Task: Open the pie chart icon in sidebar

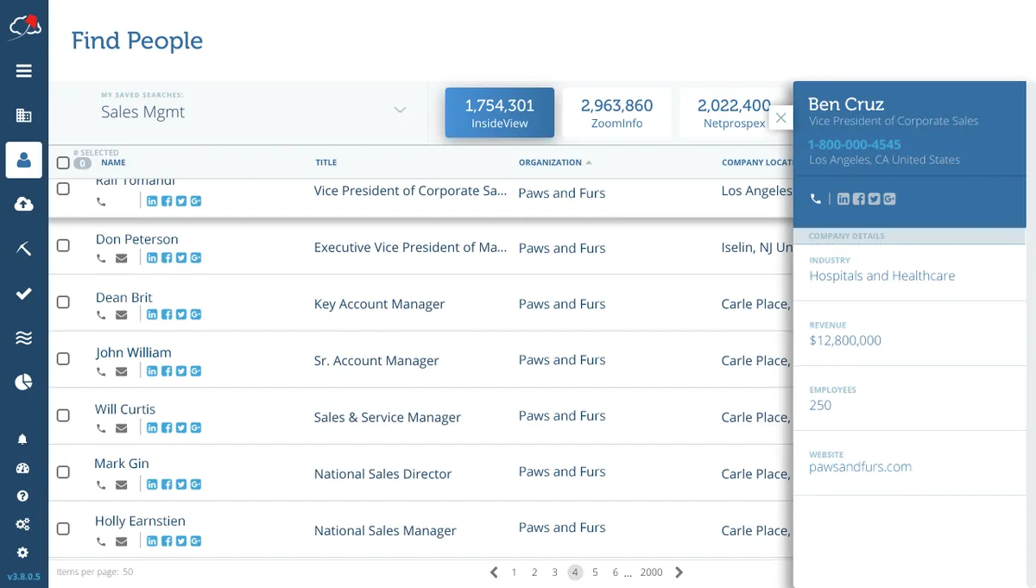Action: tap(24, 382)
